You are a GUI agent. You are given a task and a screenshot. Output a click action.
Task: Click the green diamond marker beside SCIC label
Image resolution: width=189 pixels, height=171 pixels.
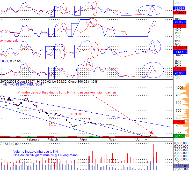pyautogui.click(x=52, y=123)
